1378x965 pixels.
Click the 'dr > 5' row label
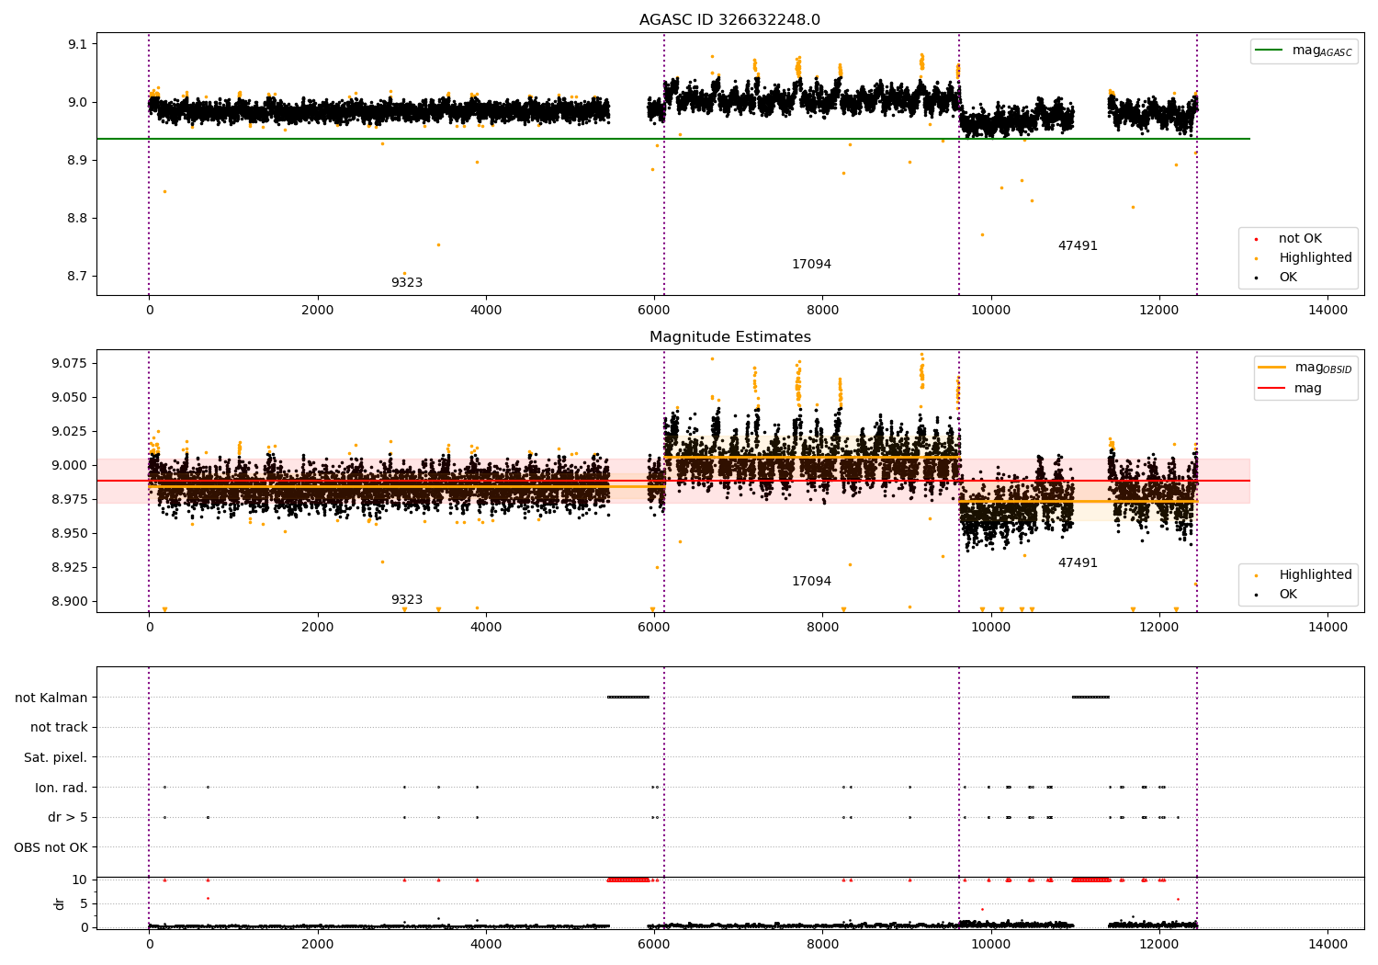(68, 817)
